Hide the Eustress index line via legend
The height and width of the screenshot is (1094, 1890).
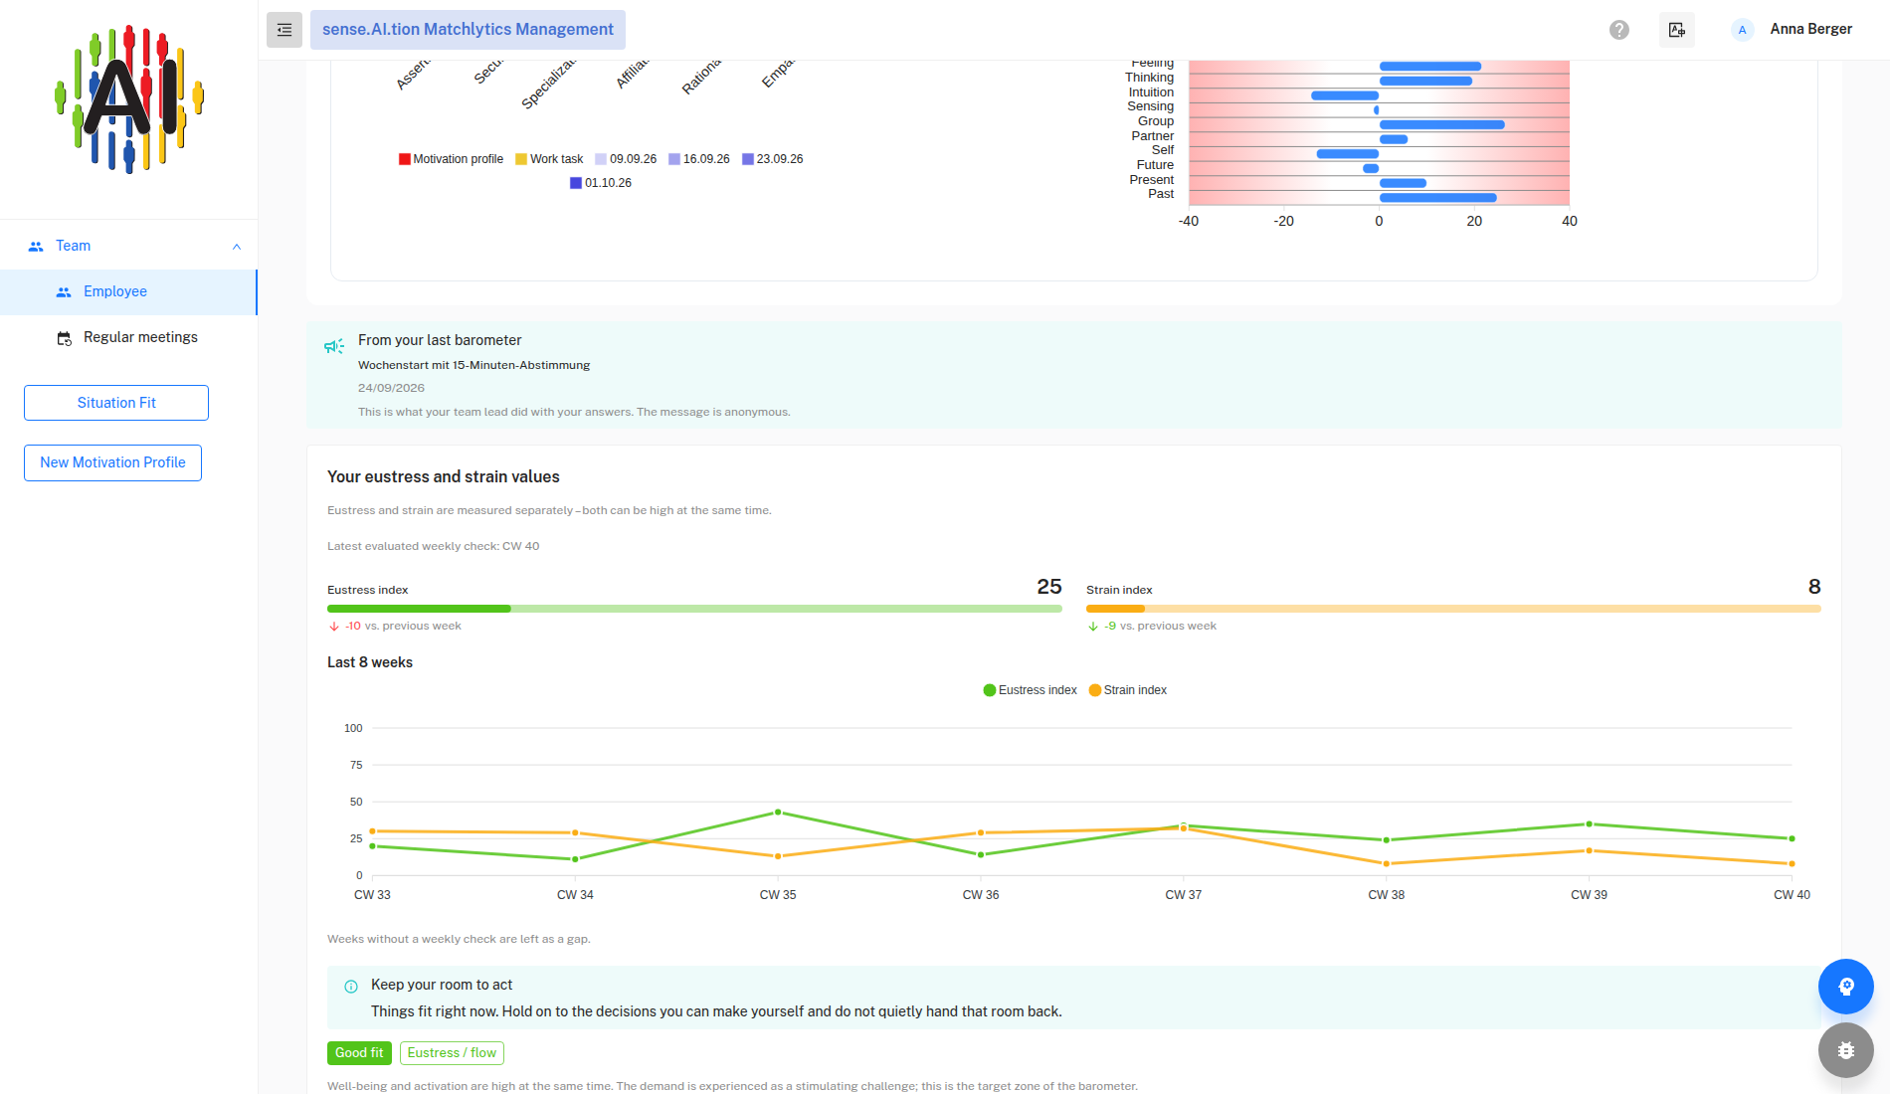[x=1030, y=690]
